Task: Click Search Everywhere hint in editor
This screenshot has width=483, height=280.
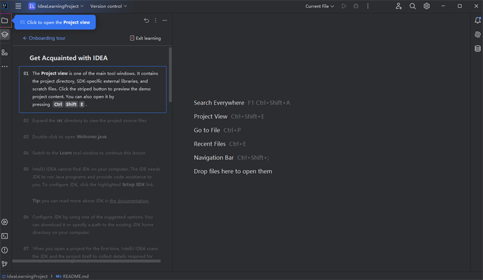Action: (x=242, y=103)
